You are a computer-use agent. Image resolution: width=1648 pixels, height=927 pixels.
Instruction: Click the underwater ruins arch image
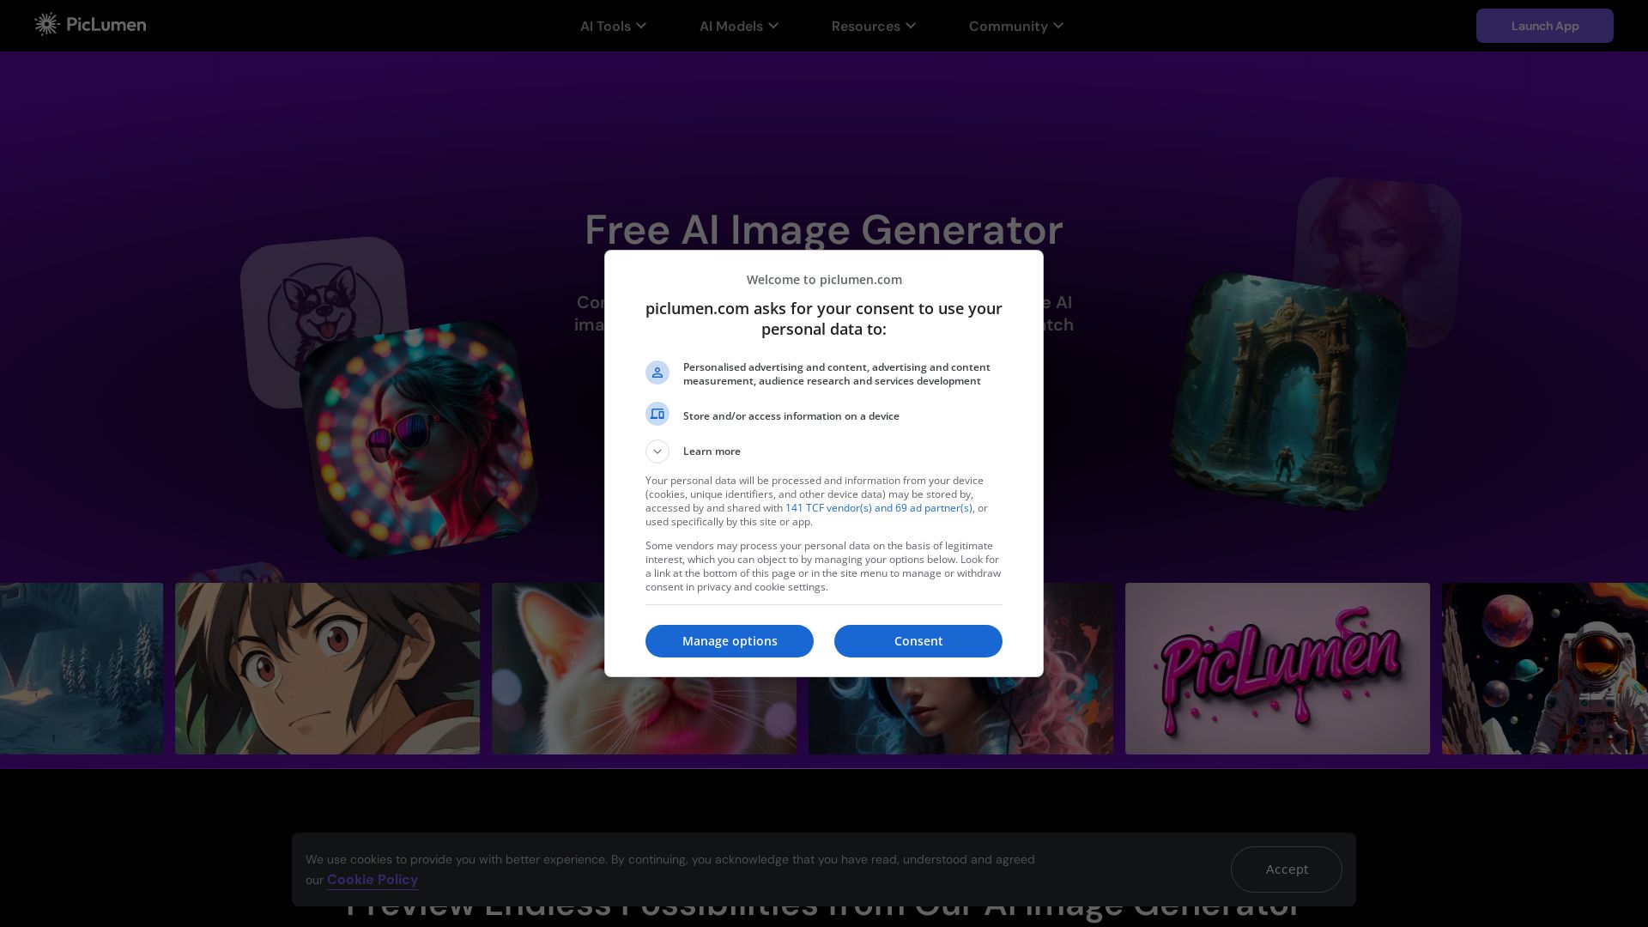click(x=1287, y=392)
